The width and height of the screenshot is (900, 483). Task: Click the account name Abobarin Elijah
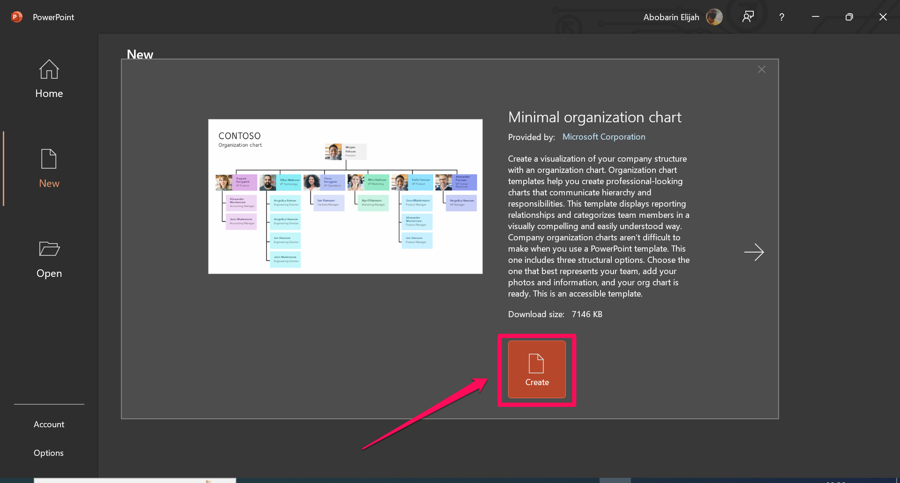point(671,17)
